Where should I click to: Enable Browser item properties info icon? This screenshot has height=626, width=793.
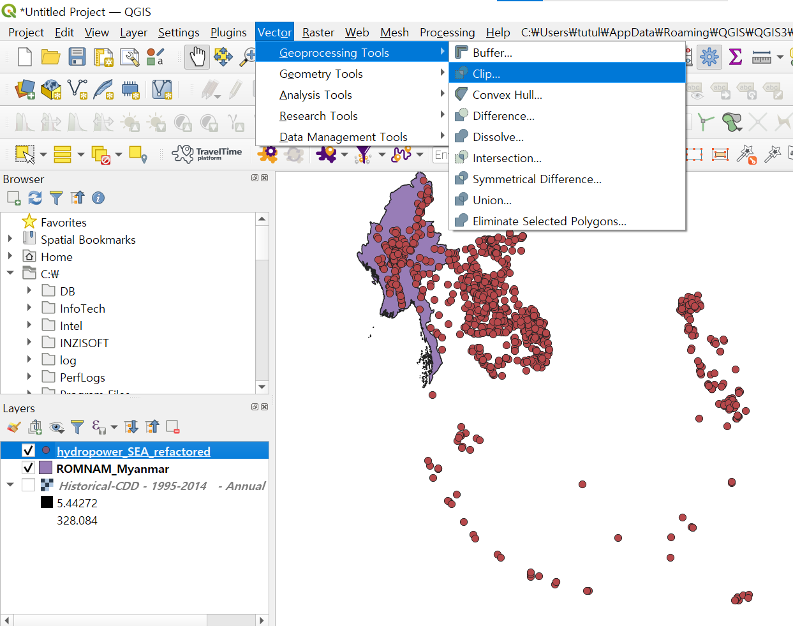[98, 198]
